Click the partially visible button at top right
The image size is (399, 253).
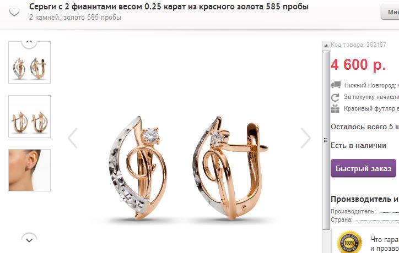pyautogui.click(x=390, y=12)
